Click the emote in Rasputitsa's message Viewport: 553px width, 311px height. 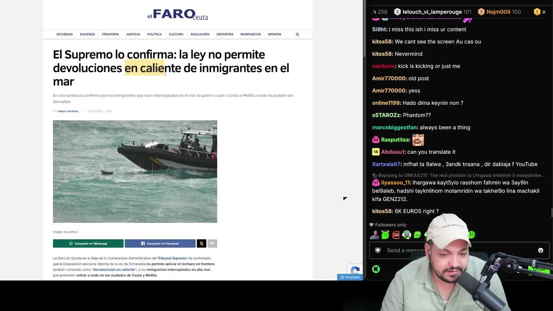[x=418, y=140]
